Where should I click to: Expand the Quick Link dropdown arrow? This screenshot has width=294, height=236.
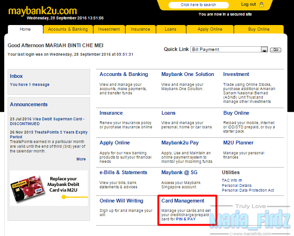pos(264,50)
